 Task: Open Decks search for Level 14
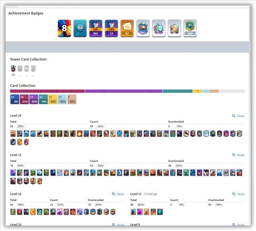click(239, 116)
